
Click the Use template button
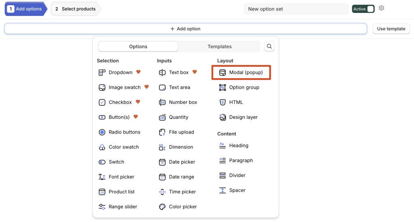(x=391, y=29)
